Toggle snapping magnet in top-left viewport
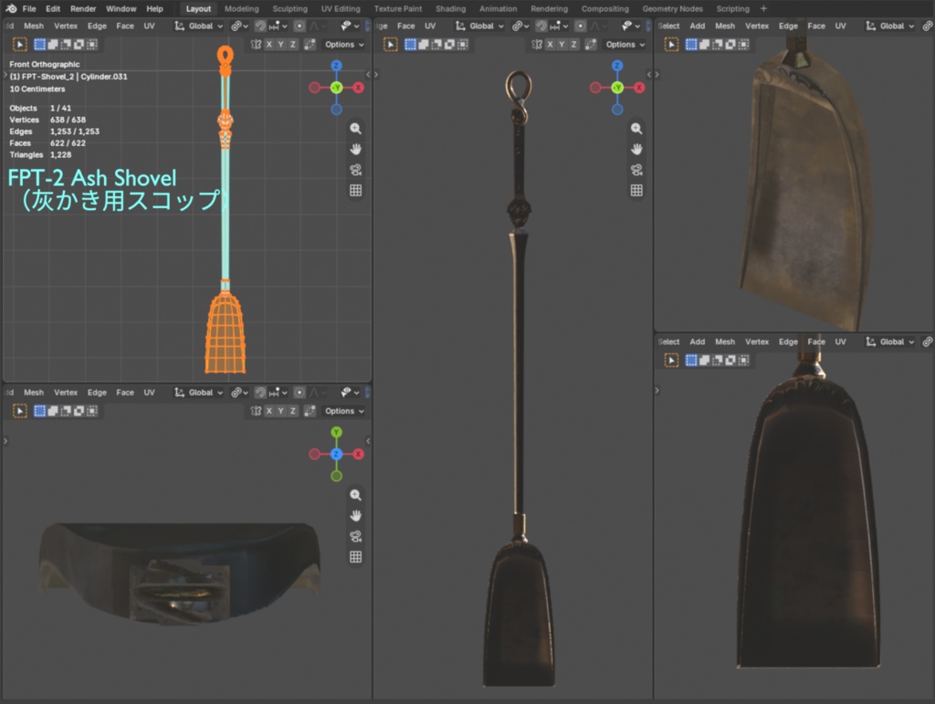The height and width of the screenshot is (704, 935). click(260, 26)
